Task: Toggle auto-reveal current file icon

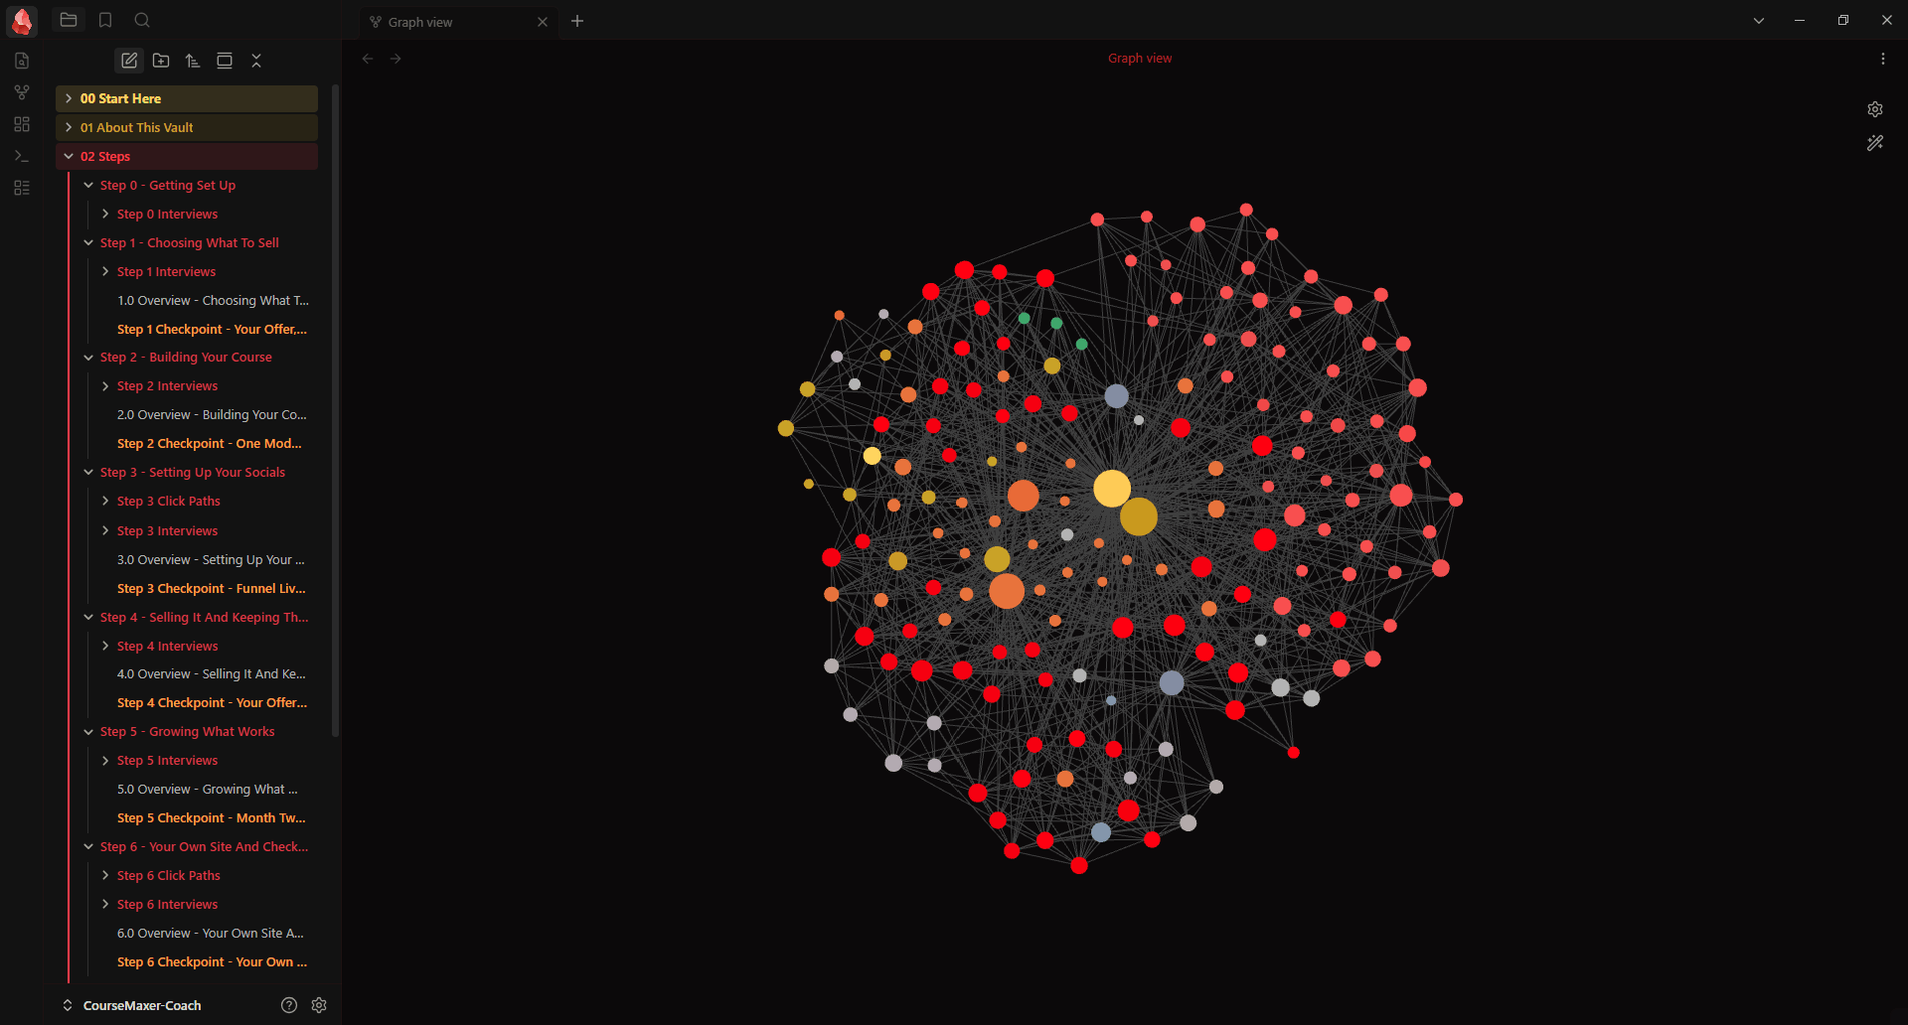Action: point(225,61)
